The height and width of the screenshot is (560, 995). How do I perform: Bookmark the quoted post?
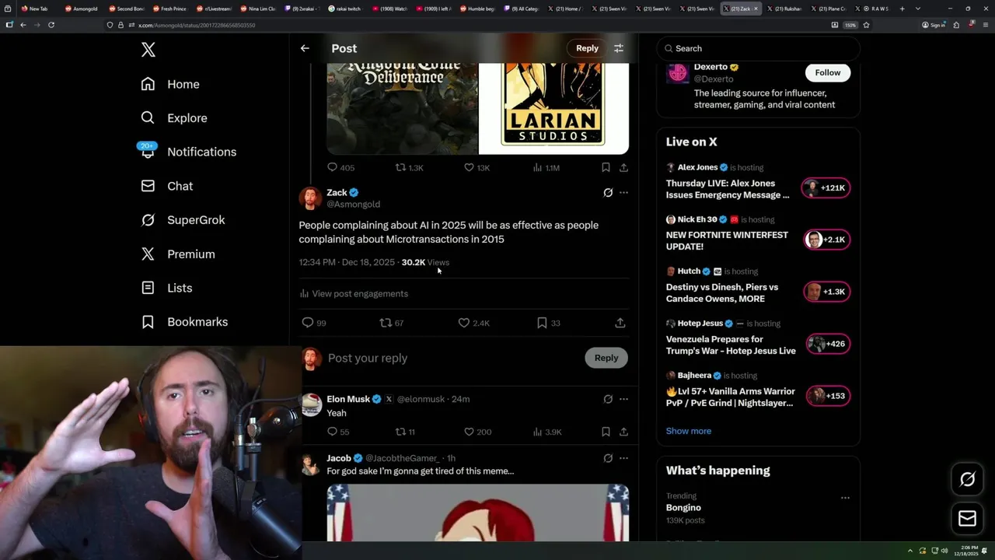[606, 167]
